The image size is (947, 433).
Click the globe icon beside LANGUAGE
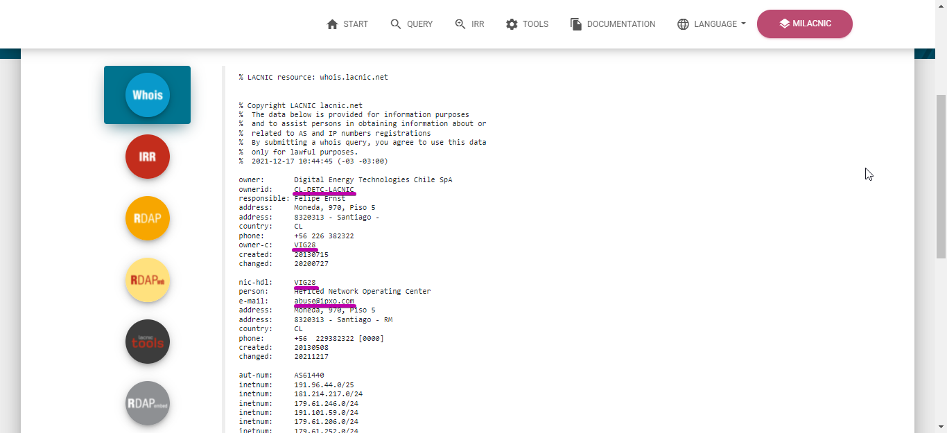683,24
